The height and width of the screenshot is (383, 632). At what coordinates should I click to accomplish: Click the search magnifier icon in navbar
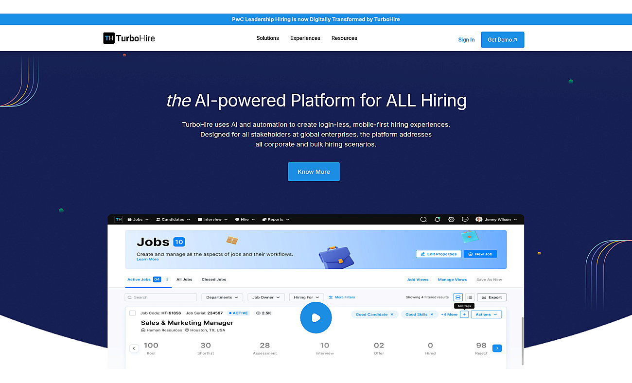click(x=423, y=220)
